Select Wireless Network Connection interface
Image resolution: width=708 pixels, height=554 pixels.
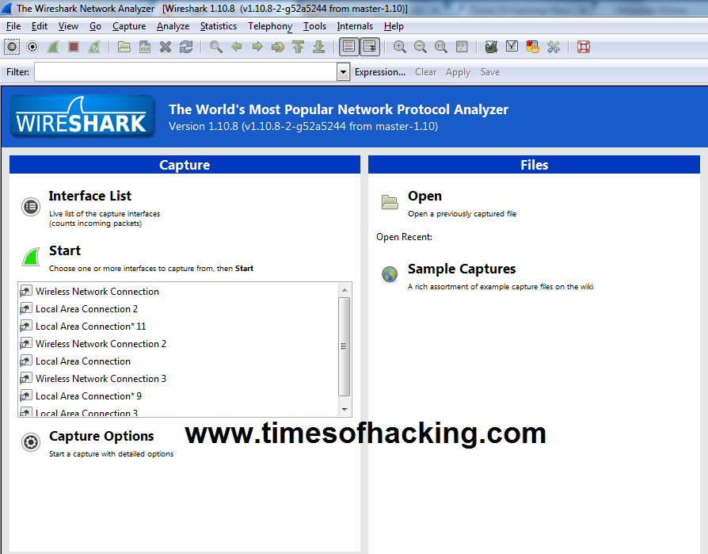click(97, 292)
